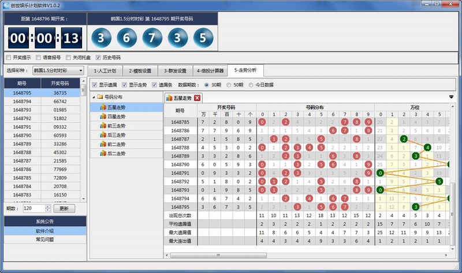This screenshot has height=273, width=462.
Task: Enable the 开奖提示 checkbox
Action: point(8,58)
